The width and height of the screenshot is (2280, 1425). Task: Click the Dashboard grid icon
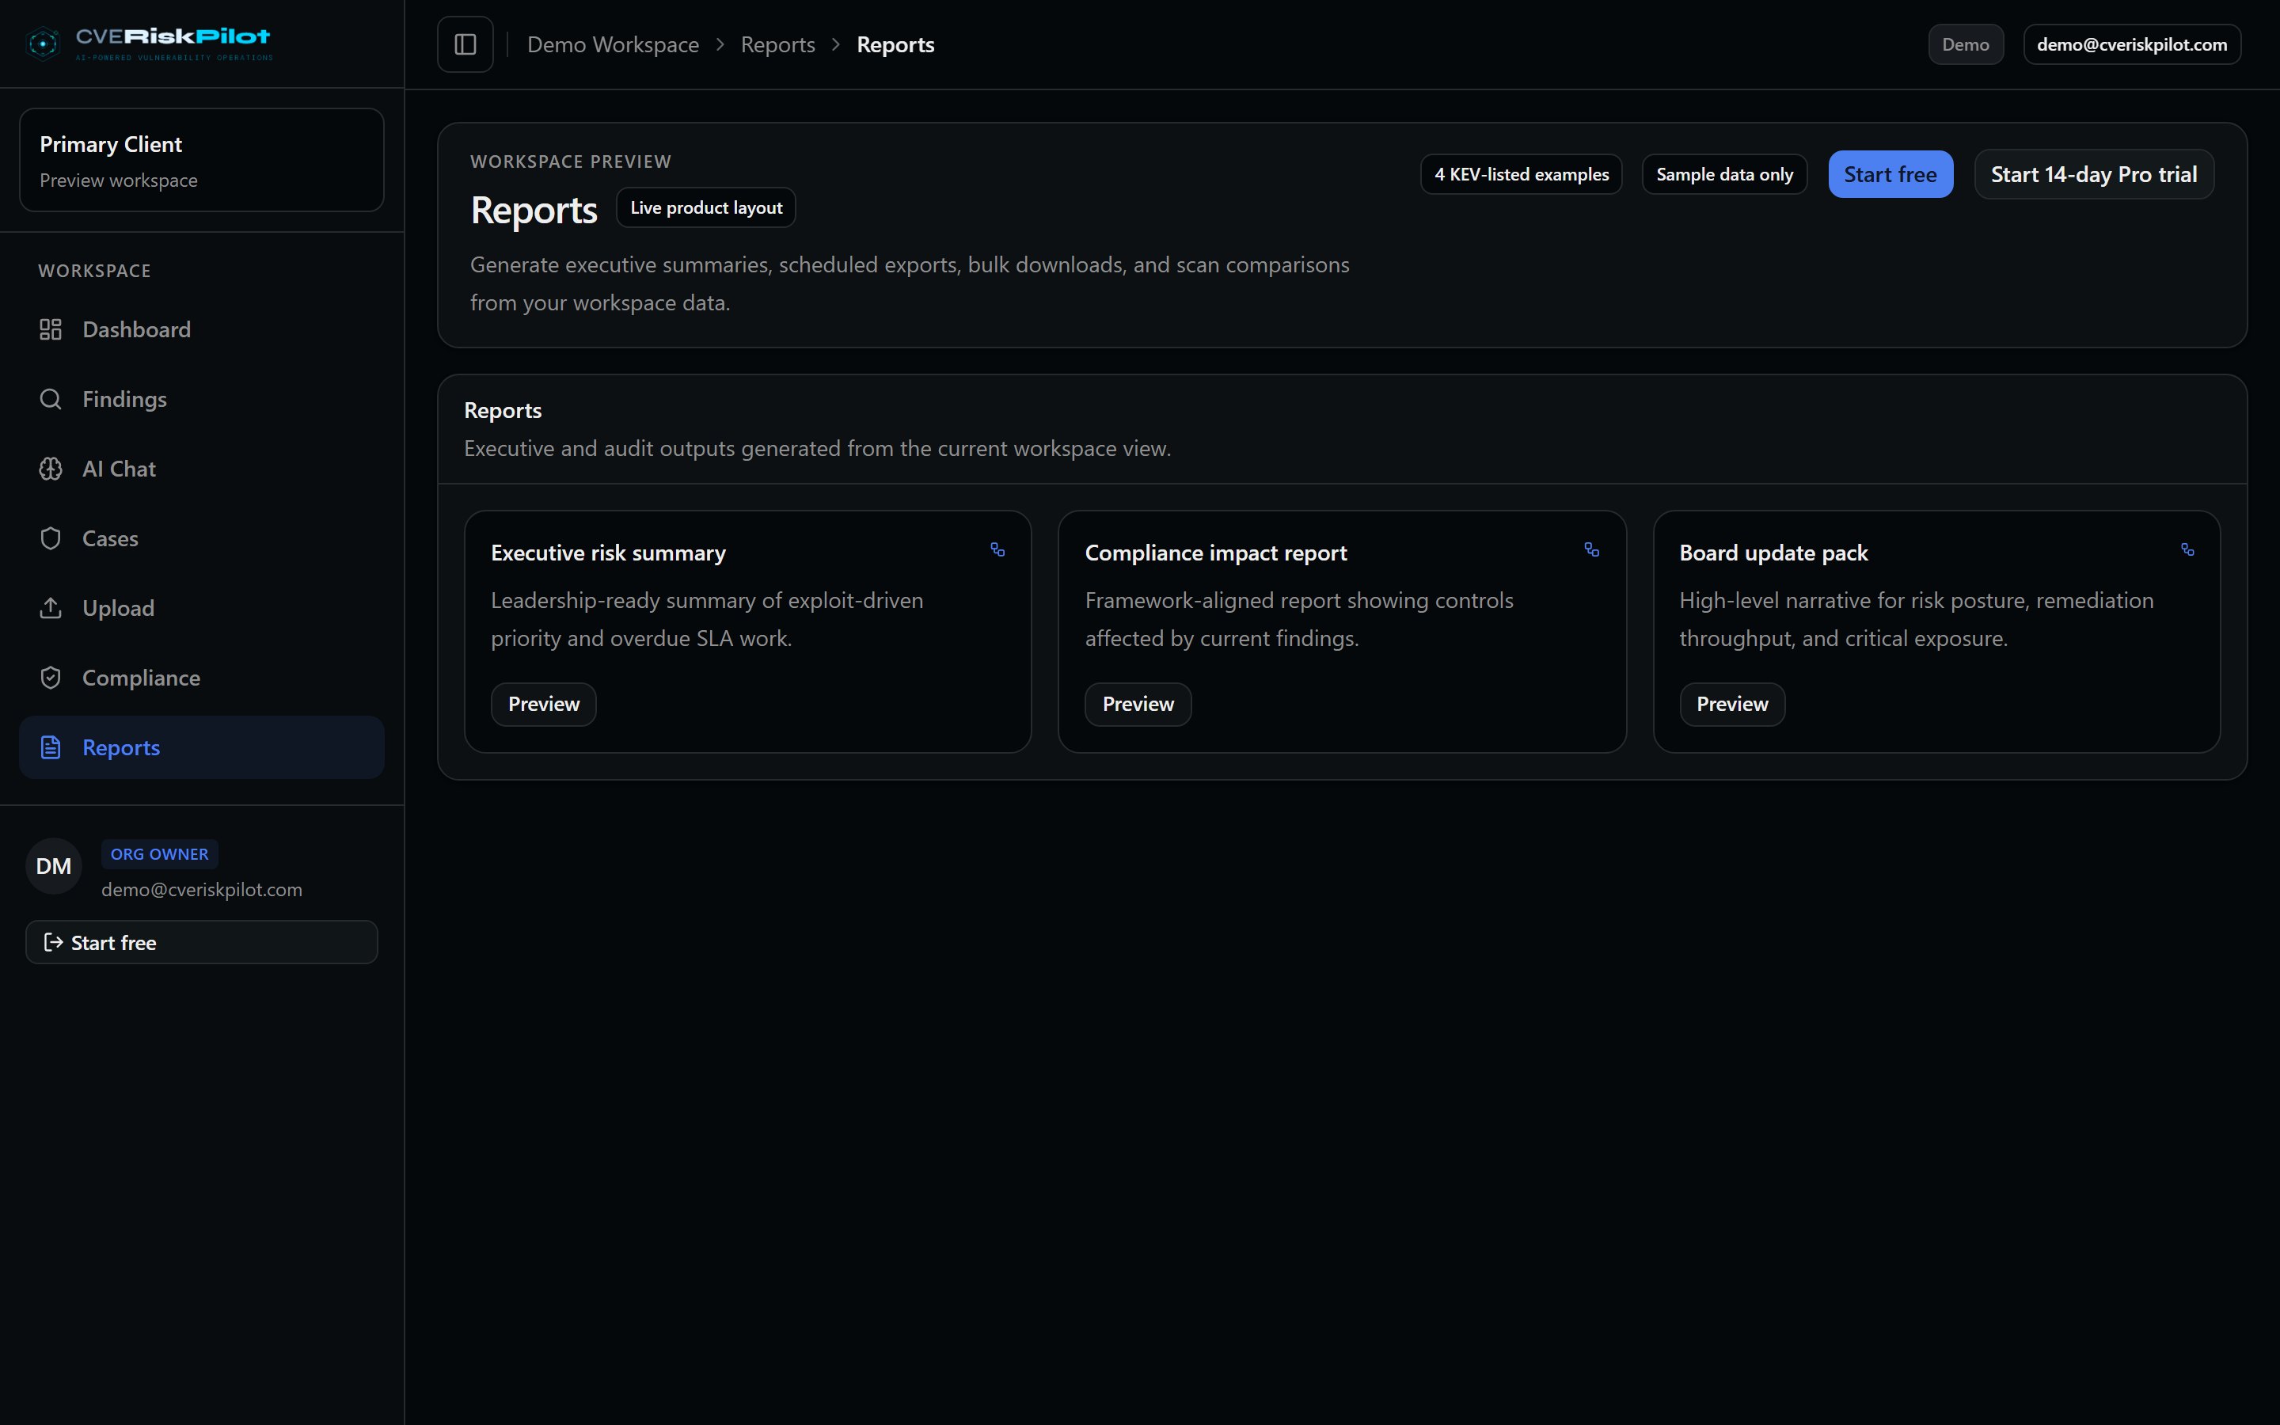[x=51, y=329]
